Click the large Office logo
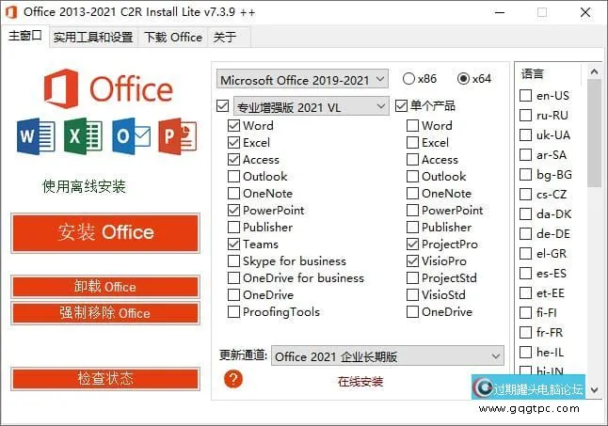The width and height of the screenshot is (608, 426). point(108,89)
